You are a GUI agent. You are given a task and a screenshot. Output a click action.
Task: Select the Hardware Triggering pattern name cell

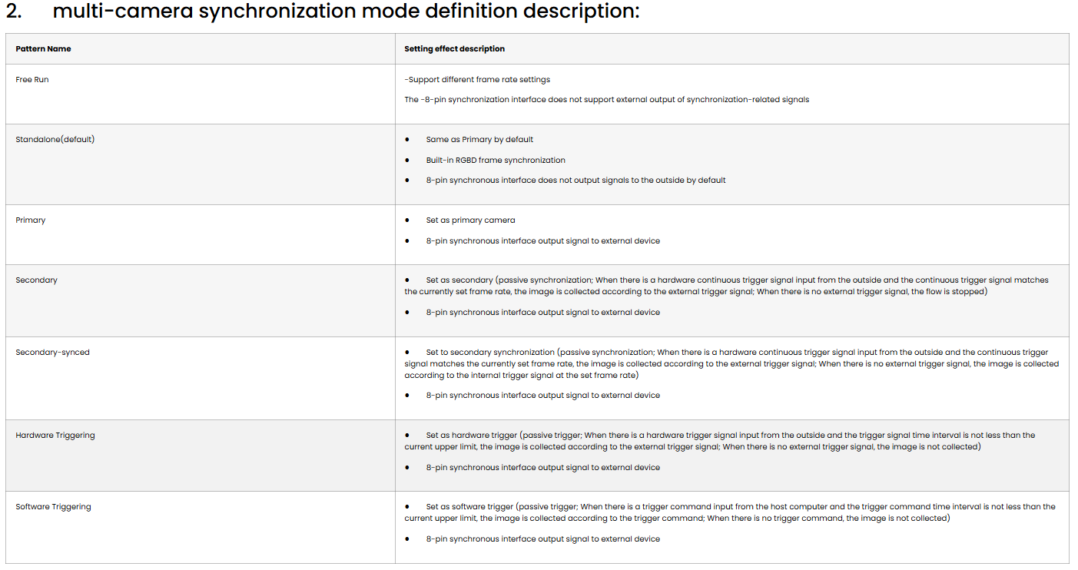click(55, 435)
